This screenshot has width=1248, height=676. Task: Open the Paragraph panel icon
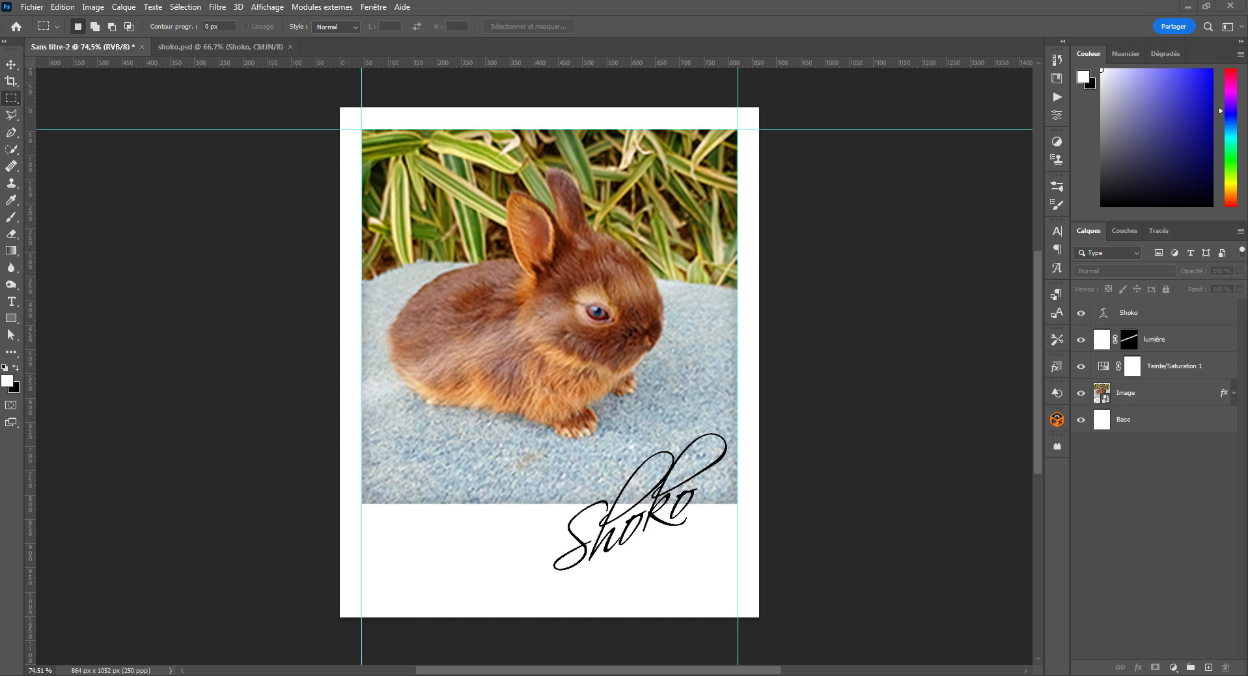pyautogui.click(x=1057, y=249)
